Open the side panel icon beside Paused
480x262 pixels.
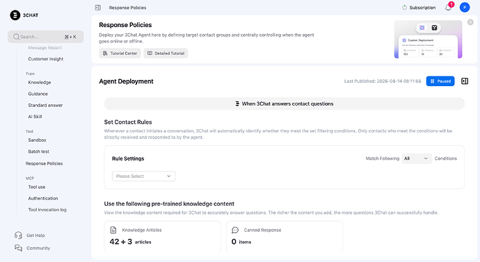pyautogui.click(x=465, y=81)
